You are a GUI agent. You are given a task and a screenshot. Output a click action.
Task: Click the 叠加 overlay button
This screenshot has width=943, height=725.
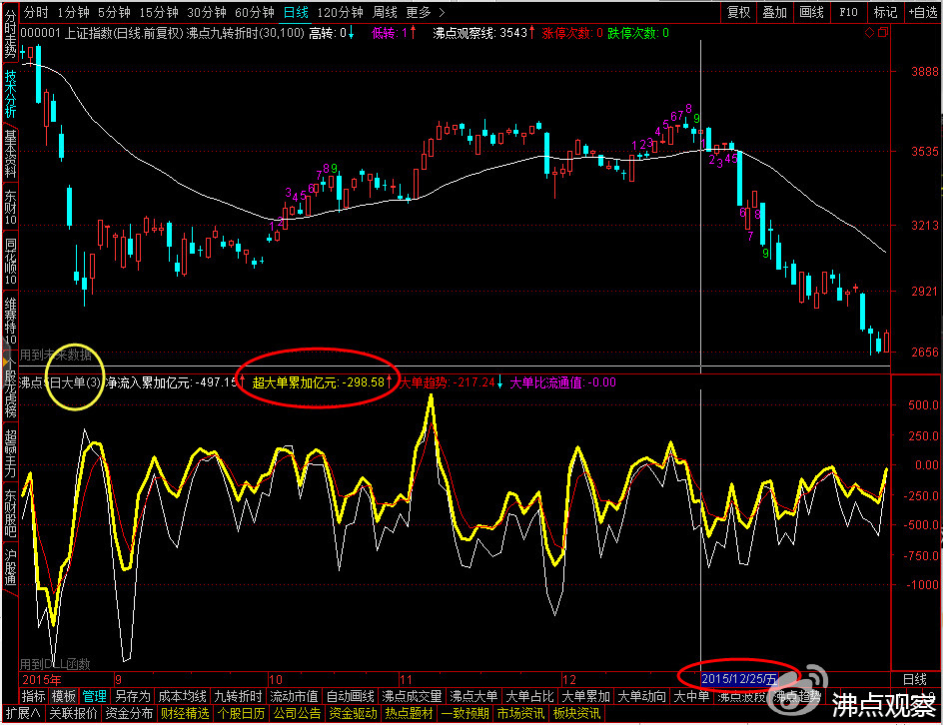(x=774, y=12)
